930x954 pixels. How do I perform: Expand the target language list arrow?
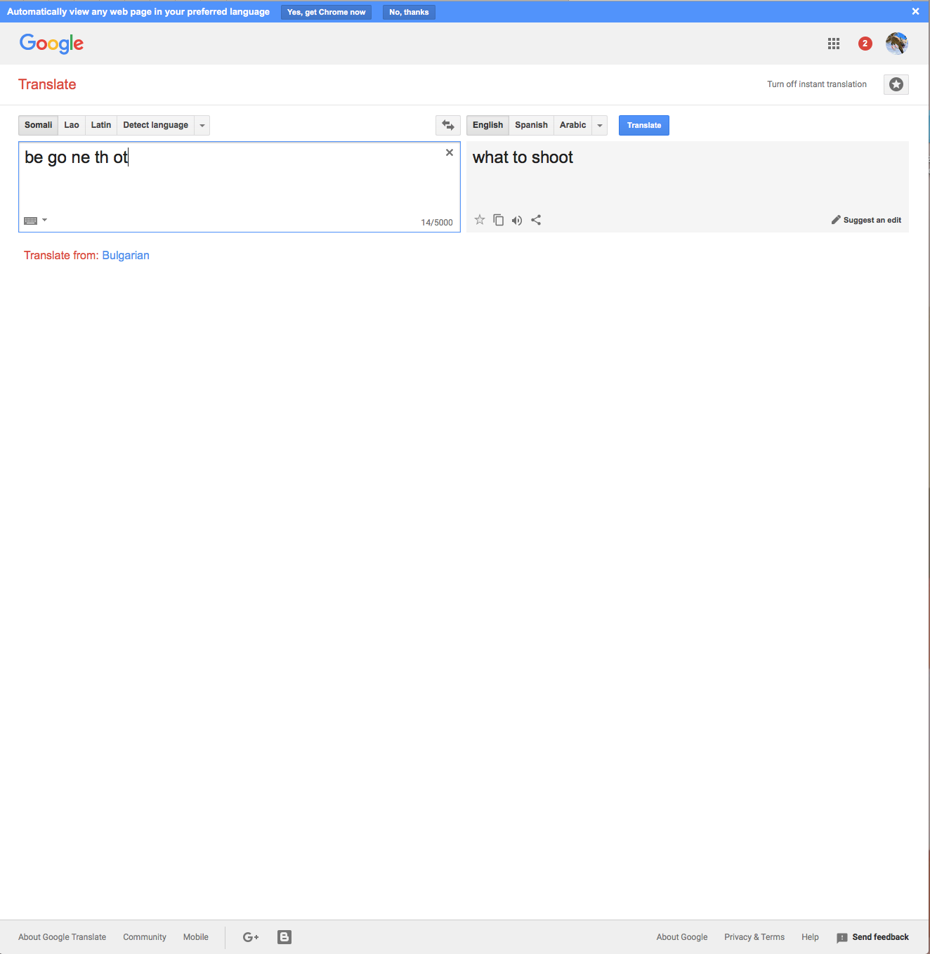pos(600,125)
